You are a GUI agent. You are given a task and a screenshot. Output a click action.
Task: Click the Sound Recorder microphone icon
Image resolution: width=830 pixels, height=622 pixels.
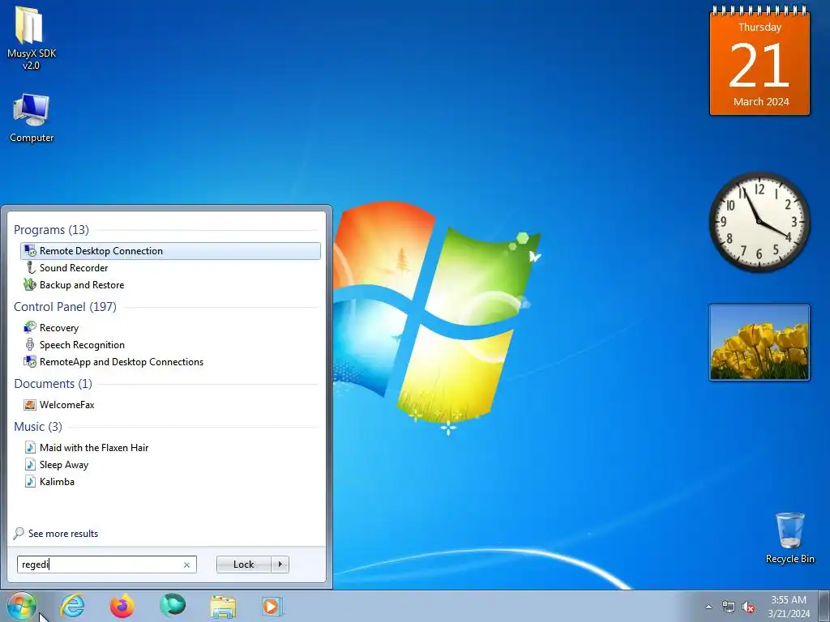pos(30,267)
